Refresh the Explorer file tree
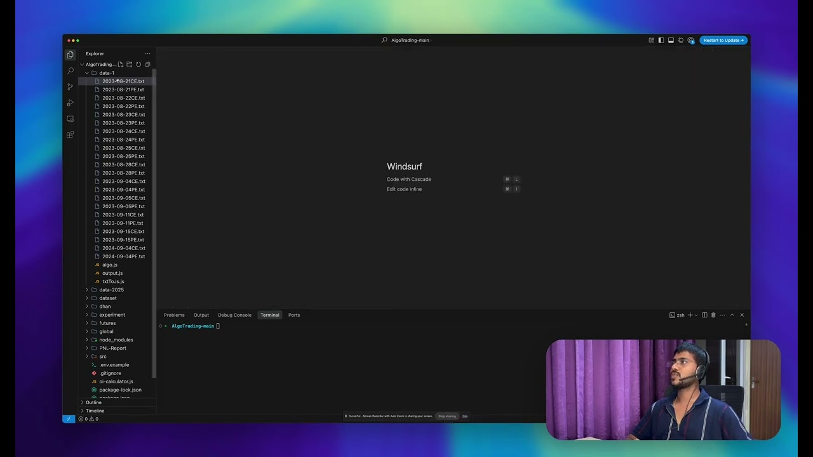Viewport: 813px width, 457px height. [x=138, y=64]
